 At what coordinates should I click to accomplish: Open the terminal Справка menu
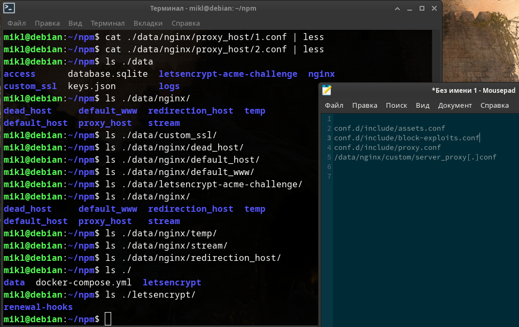click(185, 23)
